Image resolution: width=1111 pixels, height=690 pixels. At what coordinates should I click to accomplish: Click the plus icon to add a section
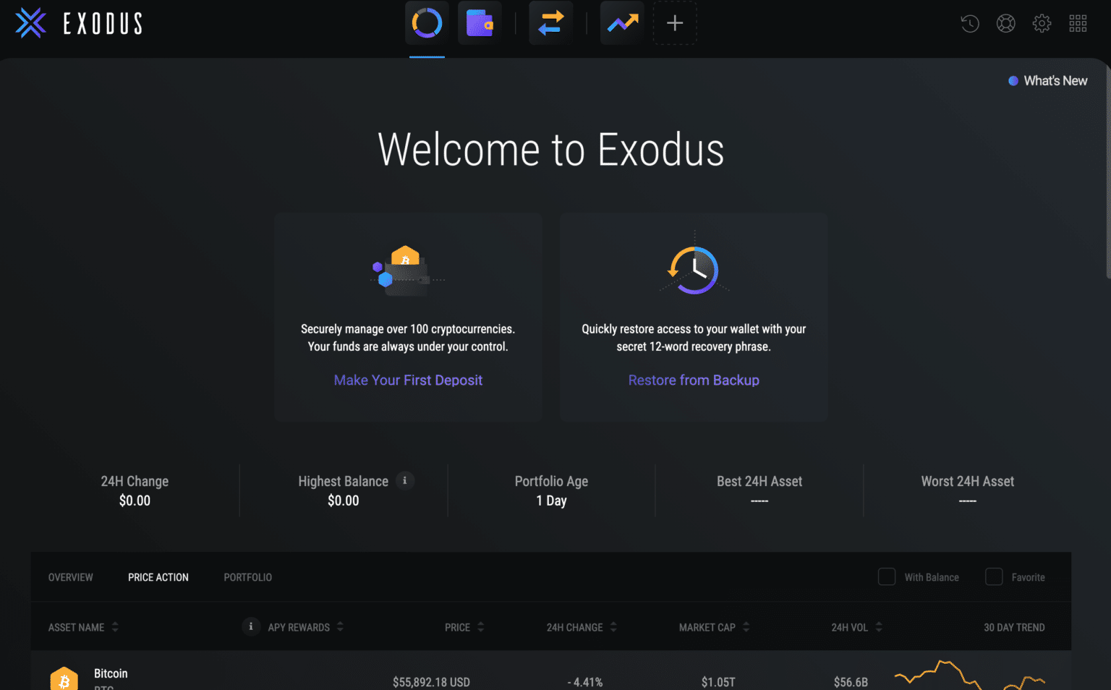(674, 22)
